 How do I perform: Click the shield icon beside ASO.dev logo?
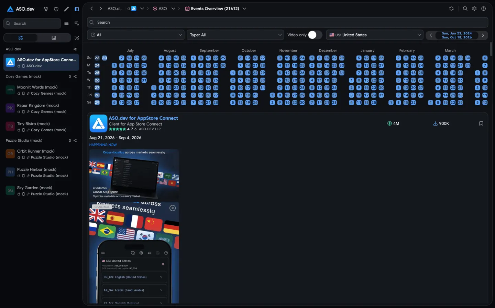click(x=56, y=9)
